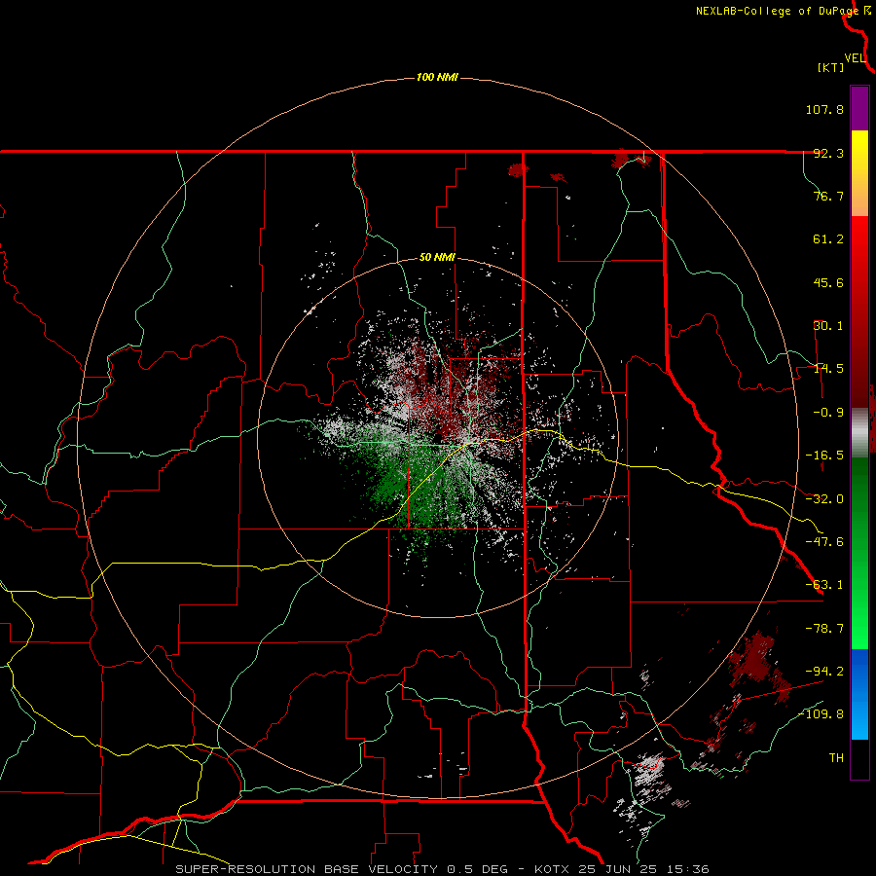This screenshot has height=876, width=876.
Task: Click the TH label below the scale
Action: [836, 757]
